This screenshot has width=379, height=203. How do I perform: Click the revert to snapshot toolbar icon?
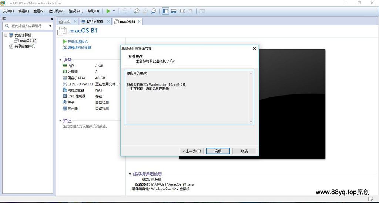point(145,11)
